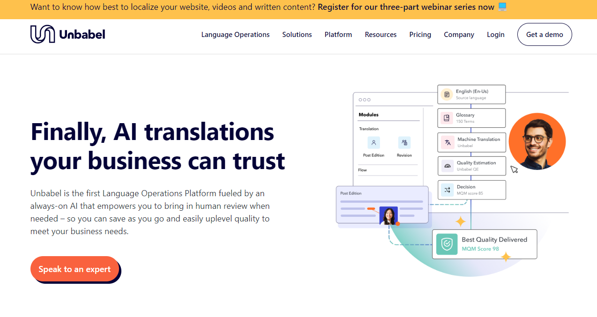Click the 'Modules' panel heading
This screenshot has width=597, height=317.
[x=368, y=115]
